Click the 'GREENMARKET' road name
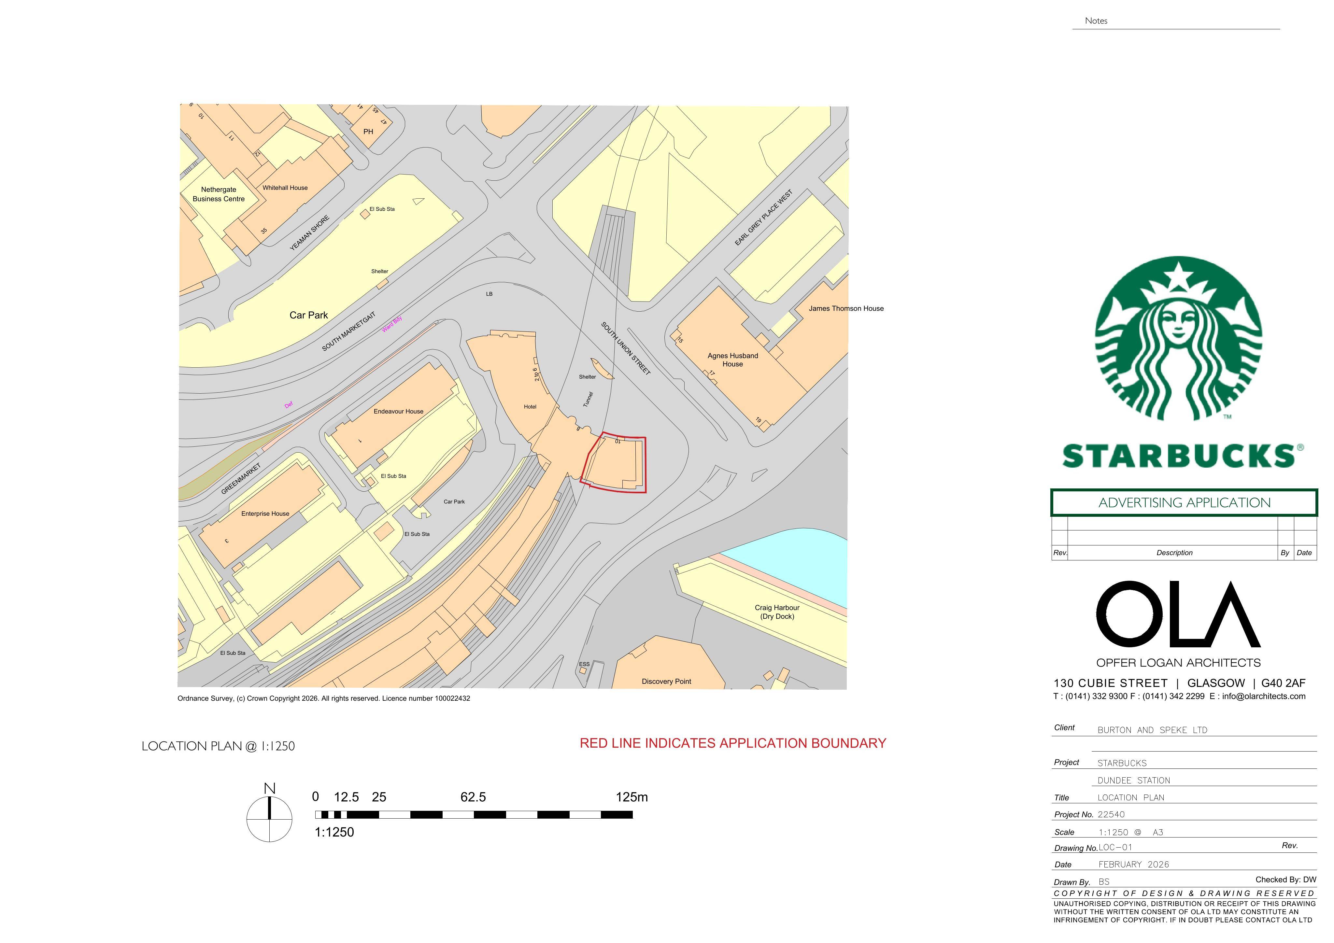 pyautogui.click(x=241, y=479)
